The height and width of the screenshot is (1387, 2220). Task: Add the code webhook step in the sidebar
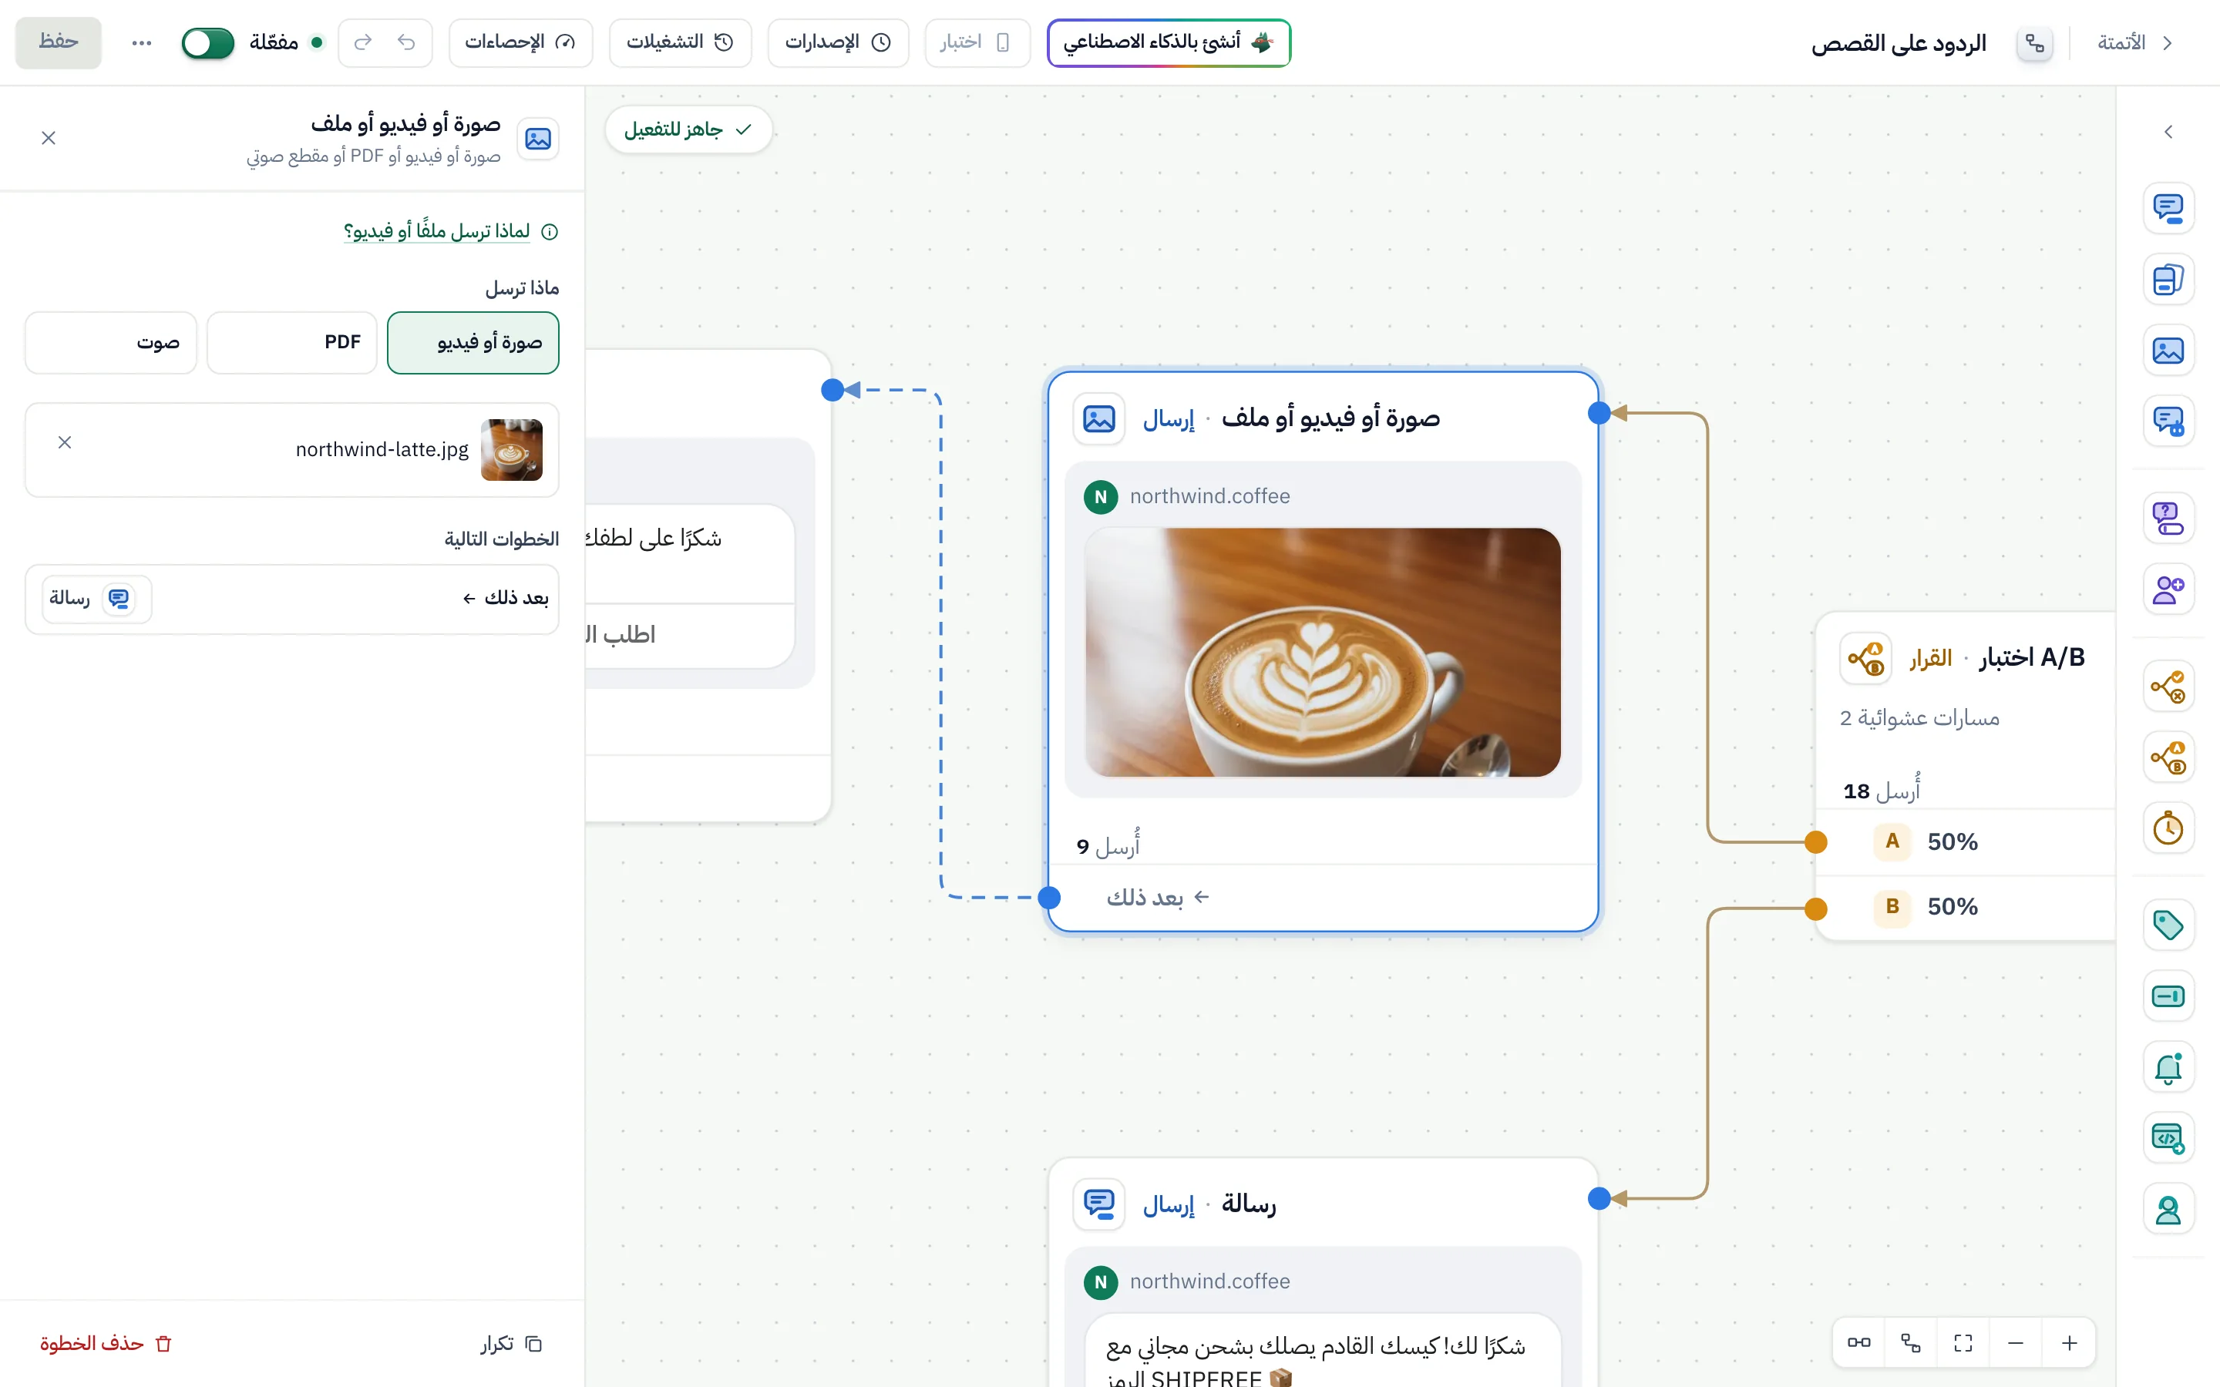coord(2168,1138)
